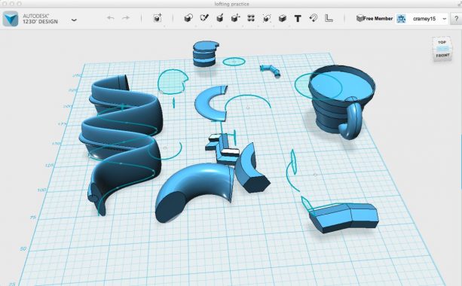The image size is (462, 286).
Task: Click the Free Member badge
Action: (x=375, y=18)
